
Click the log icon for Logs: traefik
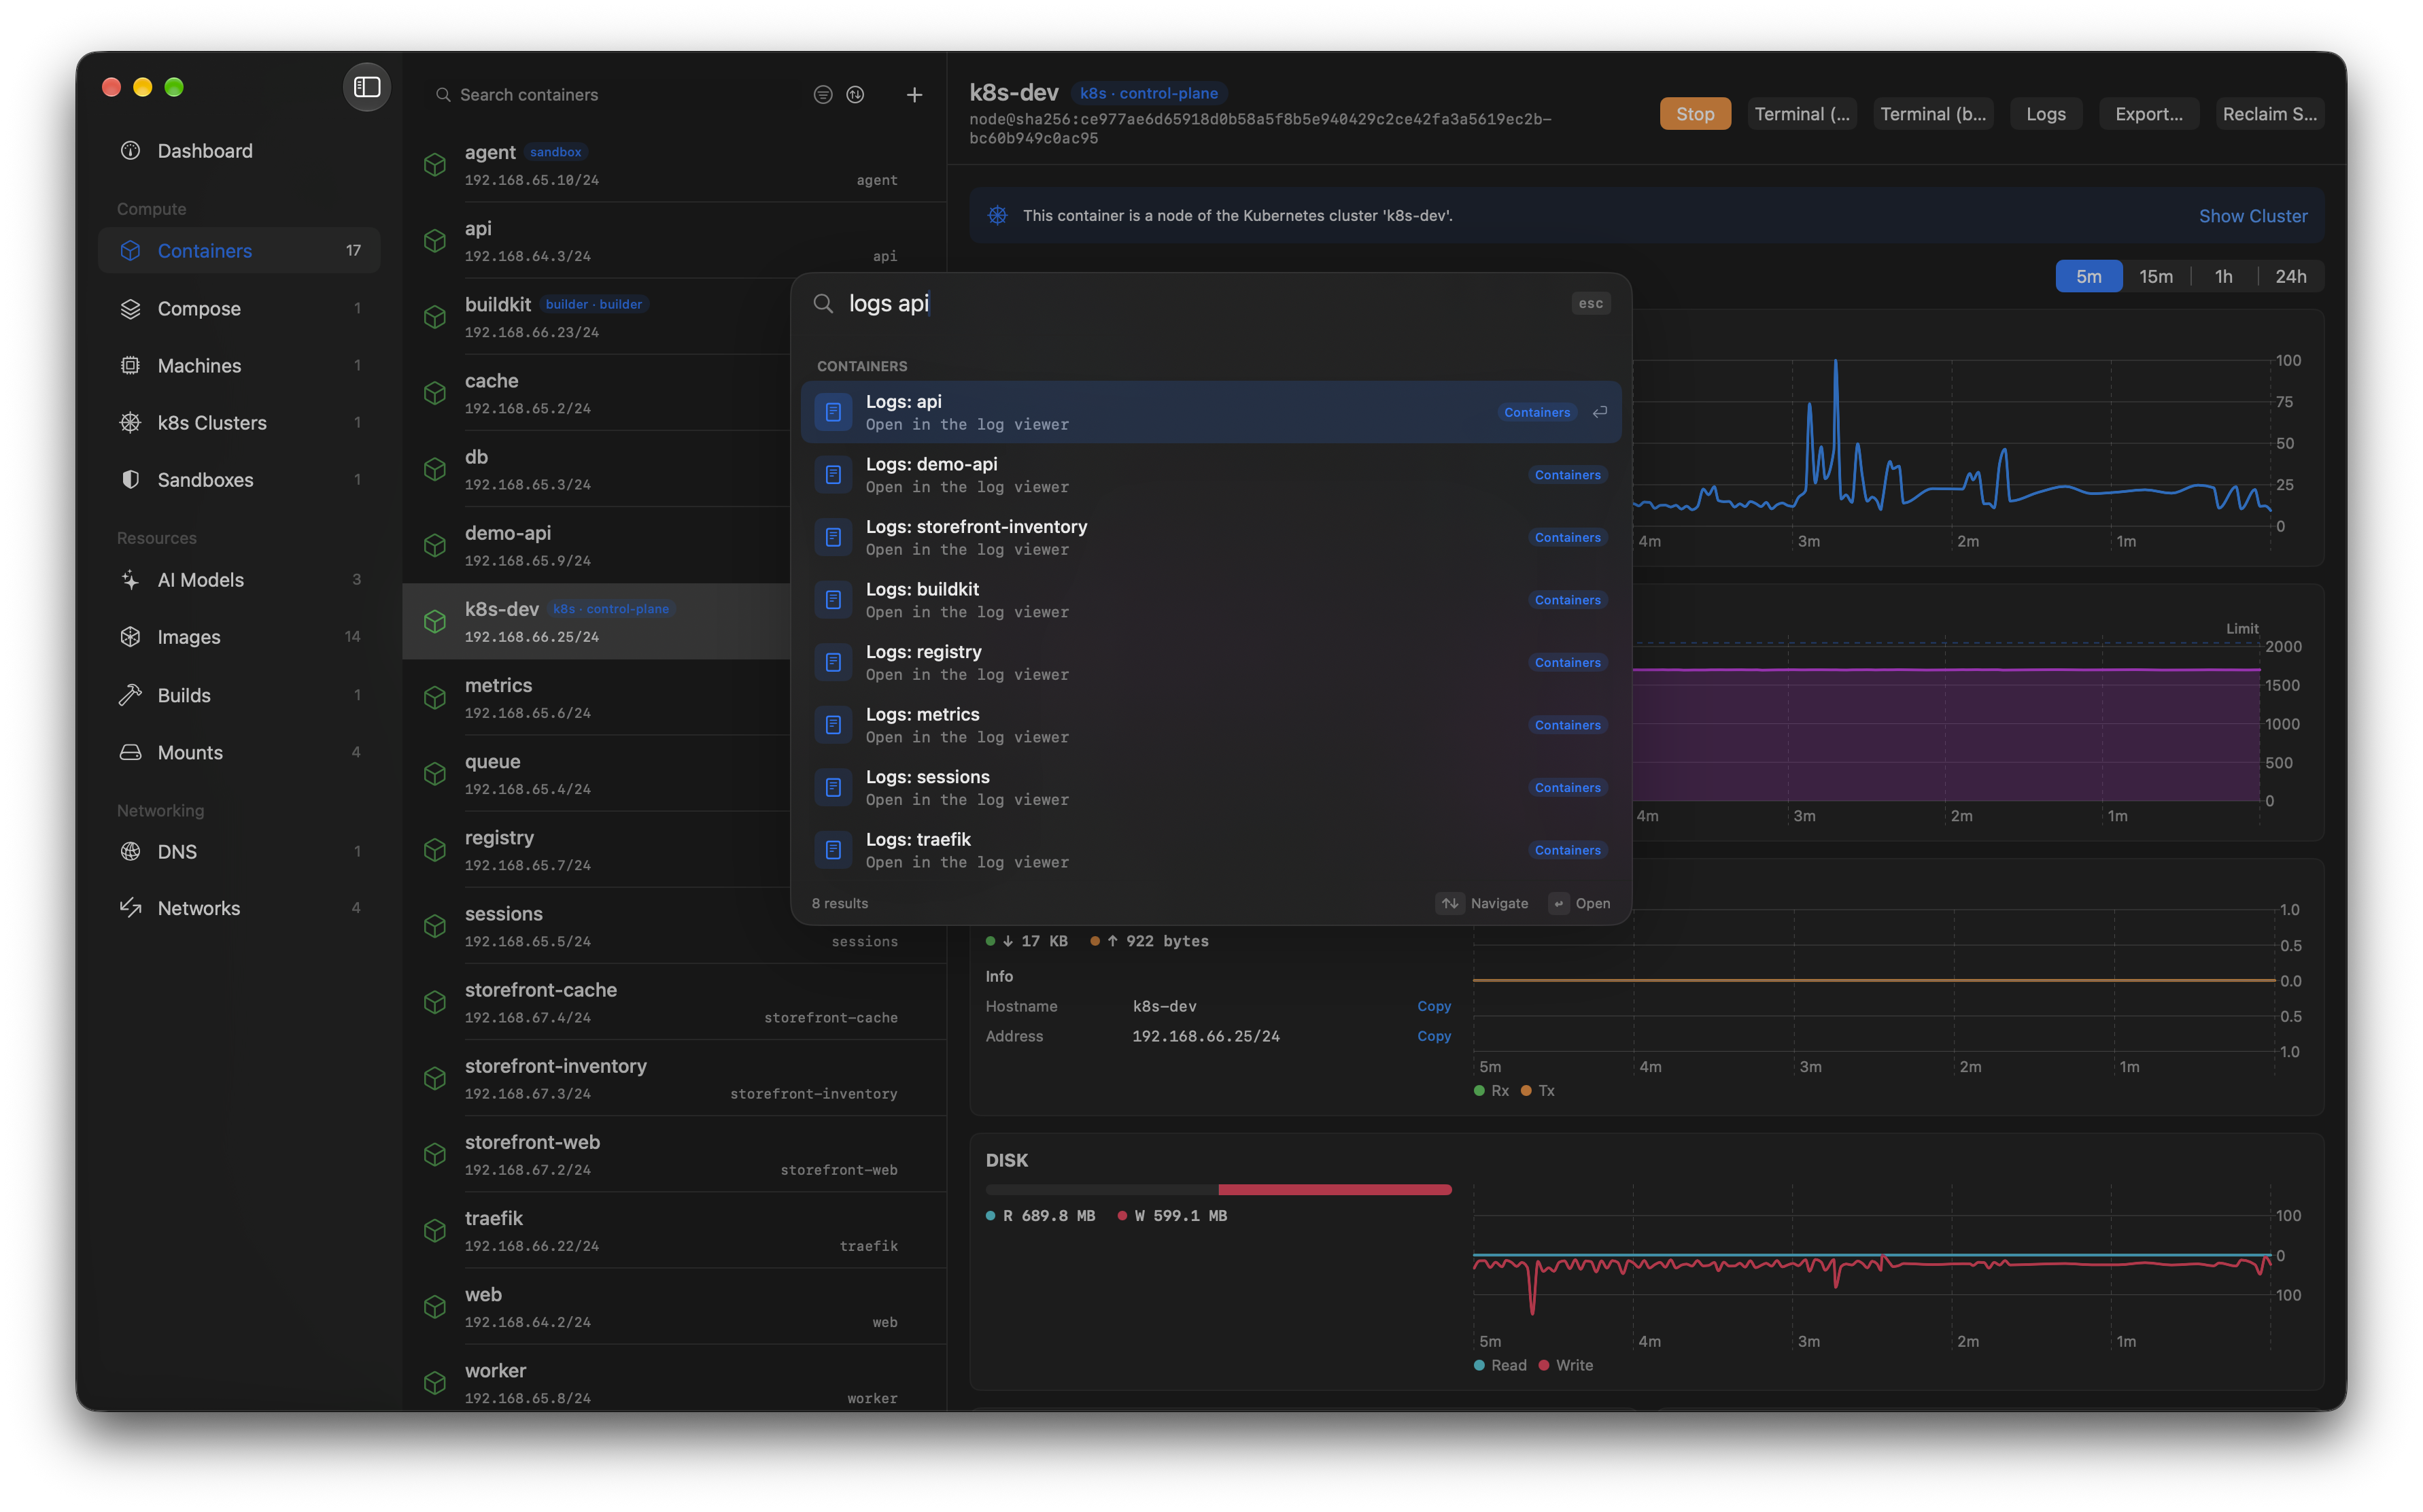[833, 850]
